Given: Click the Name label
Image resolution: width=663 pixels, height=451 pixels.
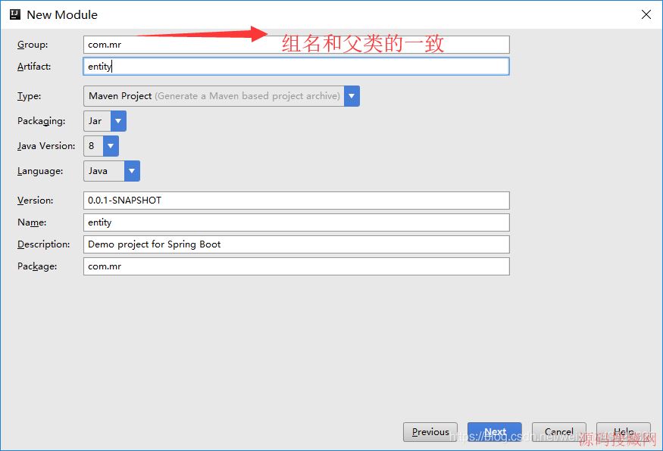Looking at the screenshot, I should pos(32,222).
